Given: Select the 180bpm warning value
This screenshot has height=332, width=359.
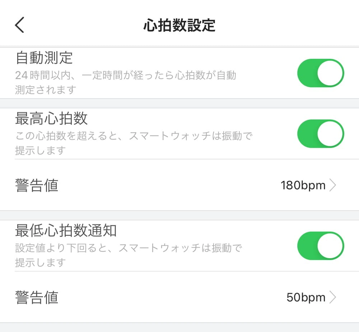Looking at the screenshot, I should click(303, 185).
